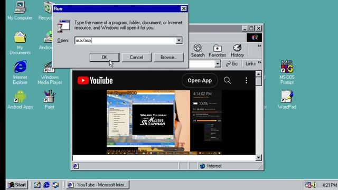Image resolution: width=338 pixels, height=190 pixels.
Task: Click Open App button on YouTube
Action: coord(200,80)
